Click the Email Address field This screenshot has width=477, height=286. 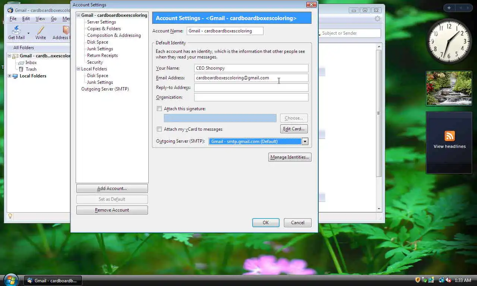coord(251,78)
